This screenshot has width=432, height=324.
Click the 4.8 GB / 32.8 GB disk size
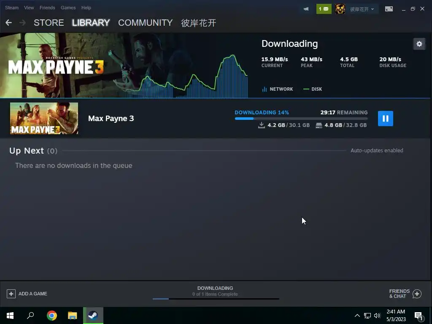pos(341,125)
